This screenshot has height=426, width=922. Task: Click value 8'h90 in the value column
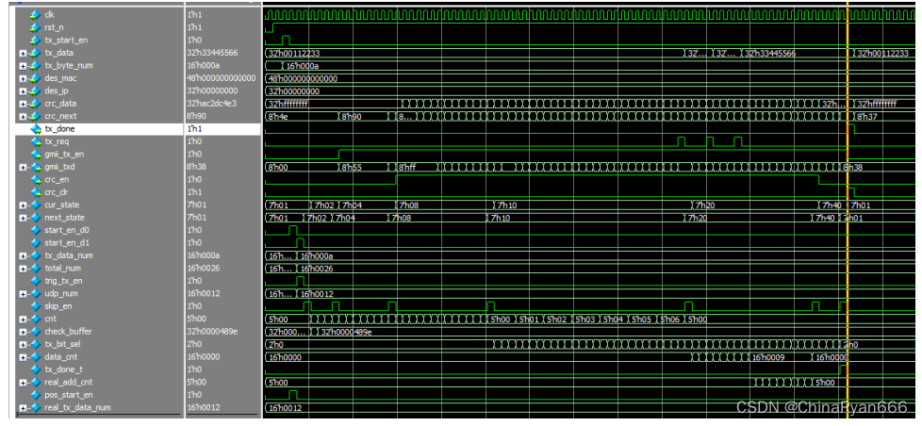coord(196,116)
